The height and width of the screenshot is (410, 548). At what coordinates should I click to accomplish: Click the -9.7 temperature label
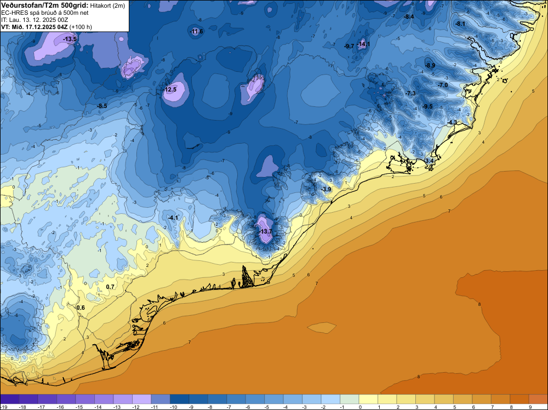pyautogui.click(x=349, y=46)
